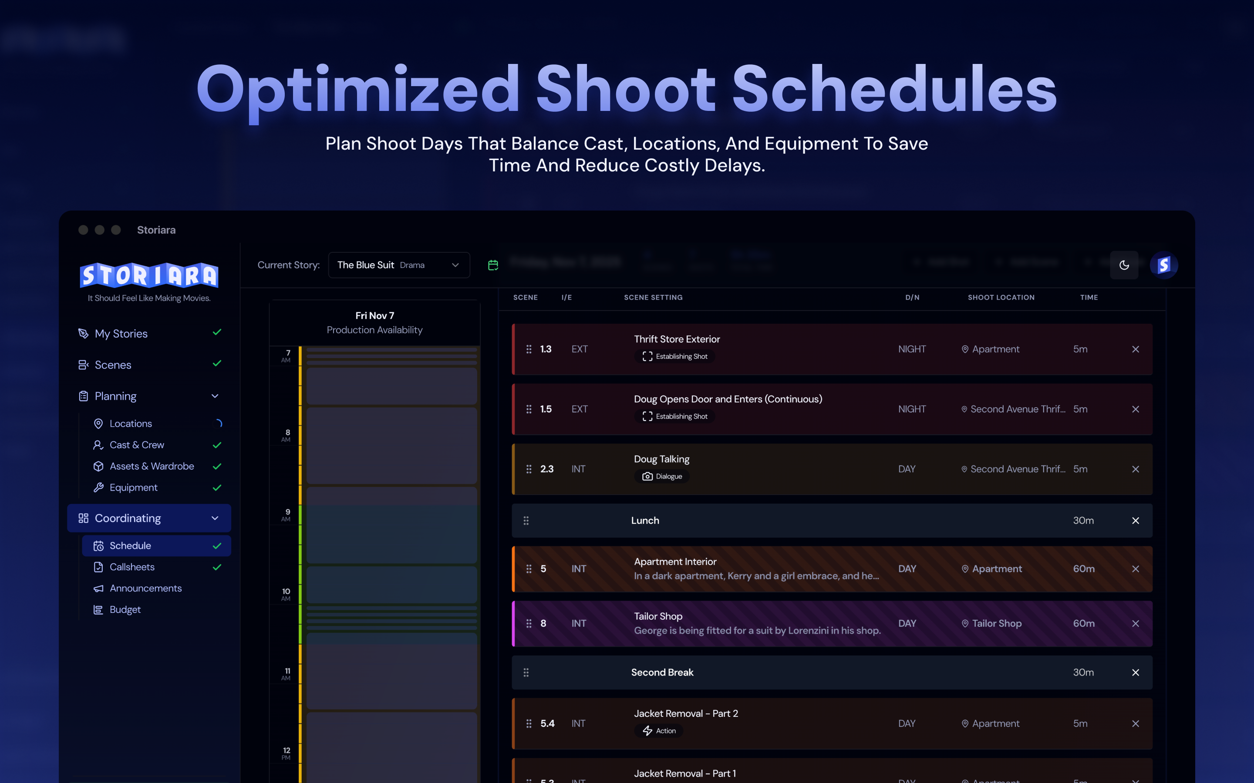Open the Current Story dropdown The Blue Suit
Screen dimensions: 1254x783
(x=398, y=265)
